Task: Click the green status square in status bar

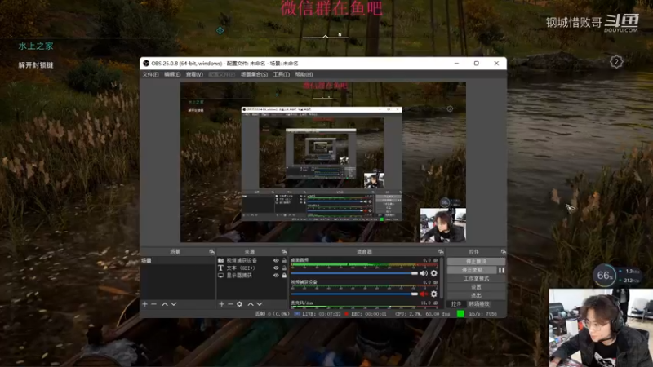Action: click(x=460, y=314)
